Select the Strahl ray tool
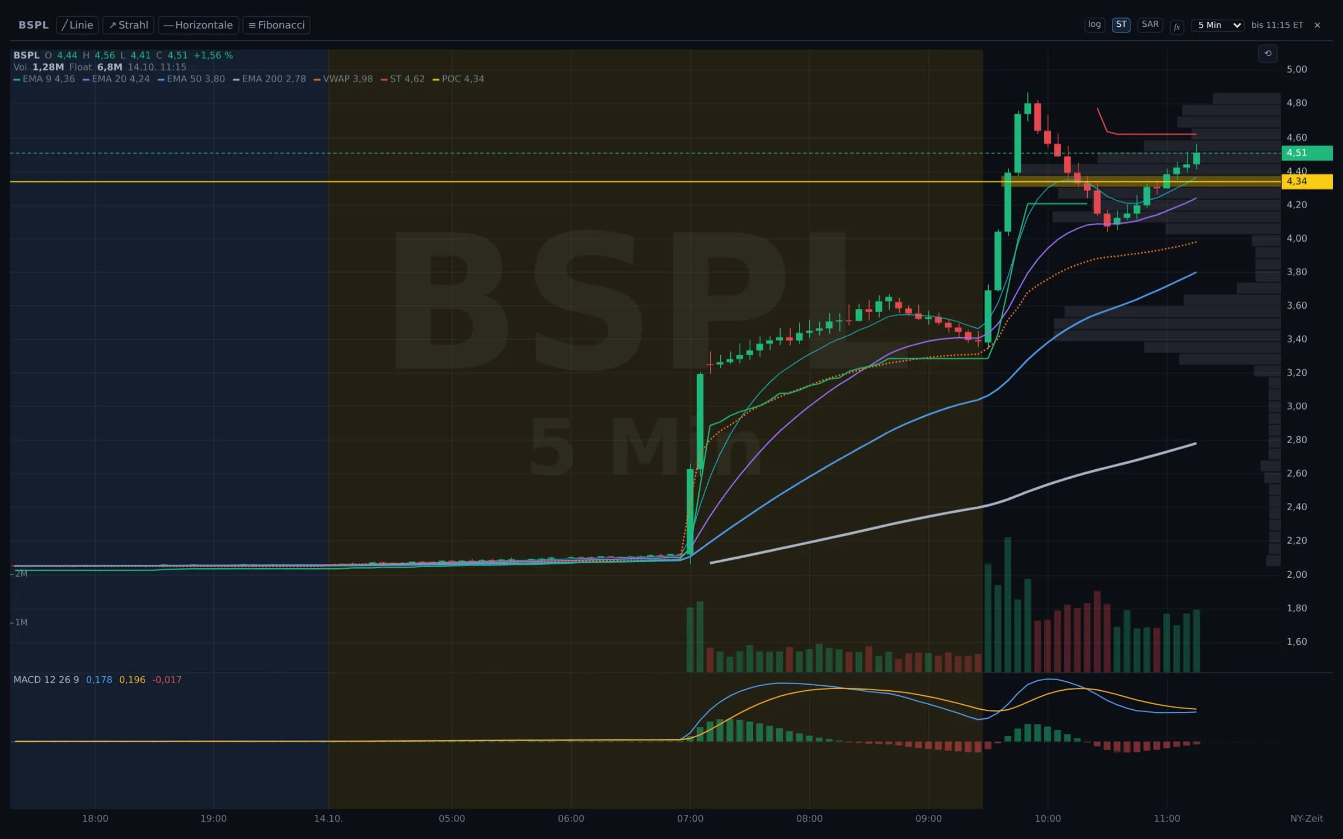The image size is (1343, 839). pos(129,25)
